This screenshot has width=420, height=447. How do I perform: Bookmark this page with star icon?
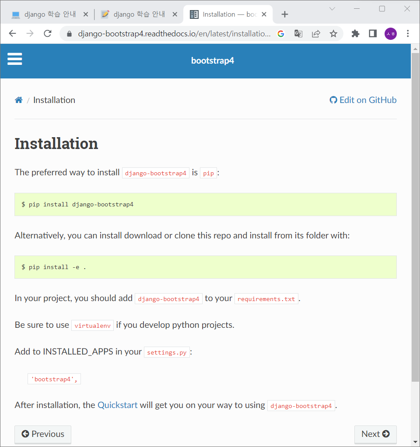pos(333,34)
